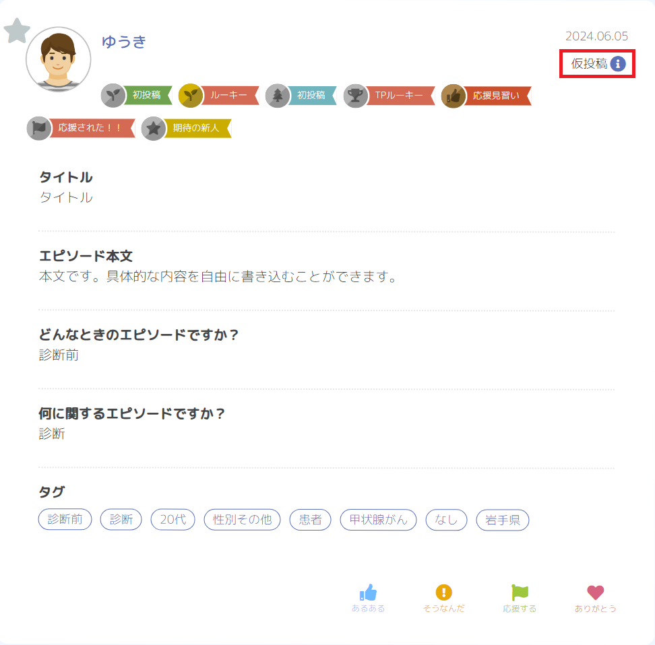The height and width of the screenshot is (645, 655).
Task: Click the 応援された！！ flag badge
Action: click(x=81, y=128)
